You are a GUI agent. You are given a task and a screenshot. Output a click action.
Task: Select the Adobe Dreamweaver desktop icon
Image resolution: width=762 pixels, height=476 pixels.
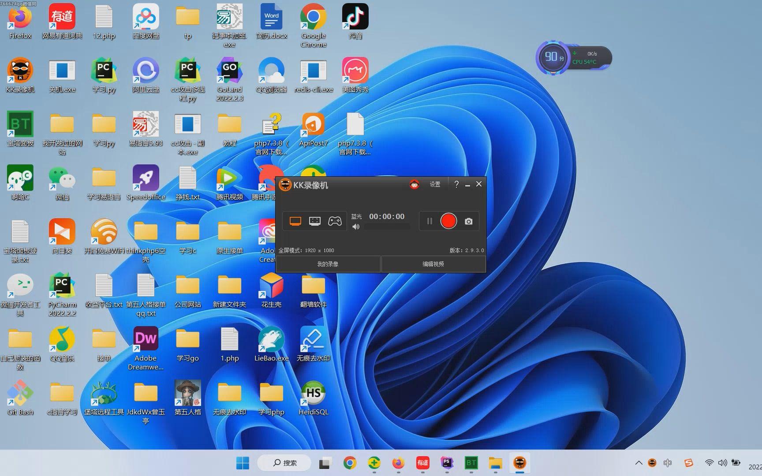[x=146, y=349]
